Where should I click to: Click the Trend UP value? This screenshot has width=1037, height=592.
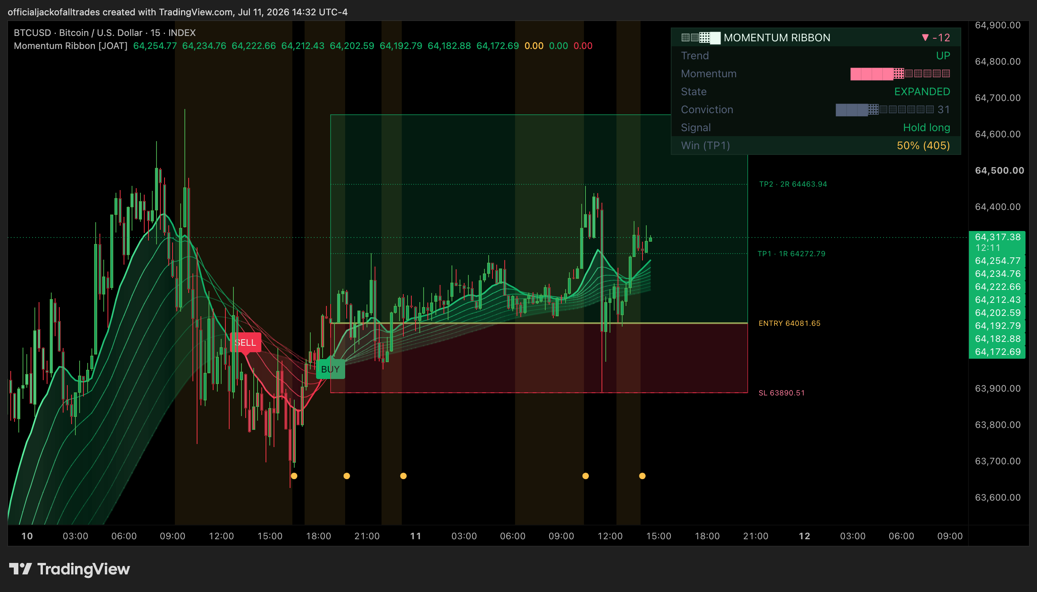pos(942,56)
